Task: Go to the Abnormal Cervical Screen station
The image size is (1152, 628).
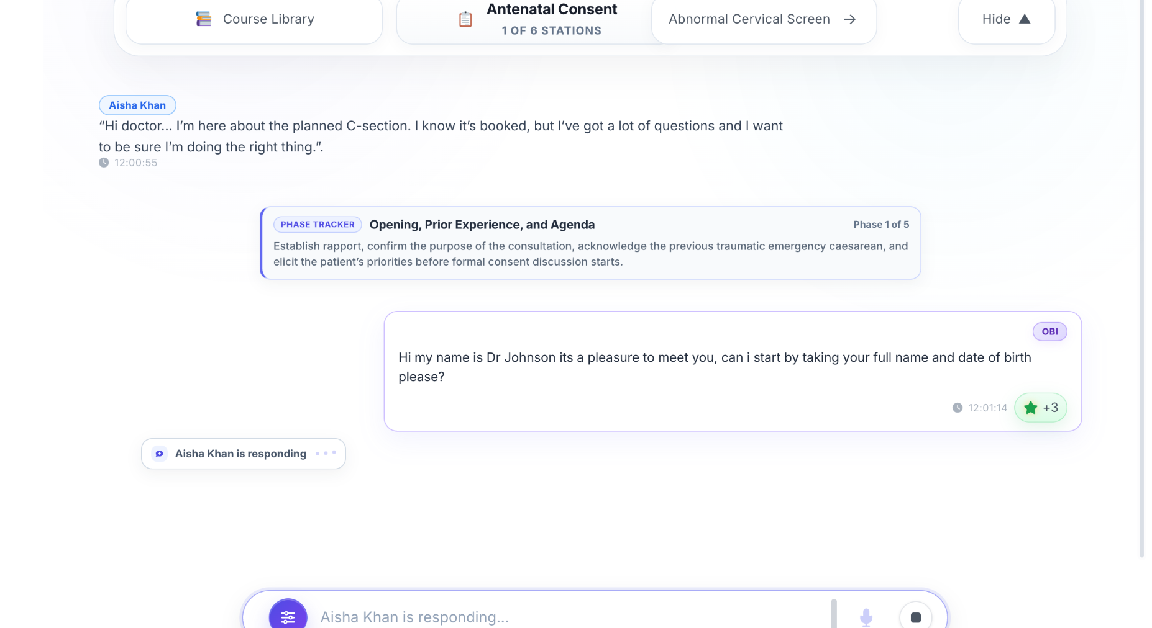Action: coord(764,20)
